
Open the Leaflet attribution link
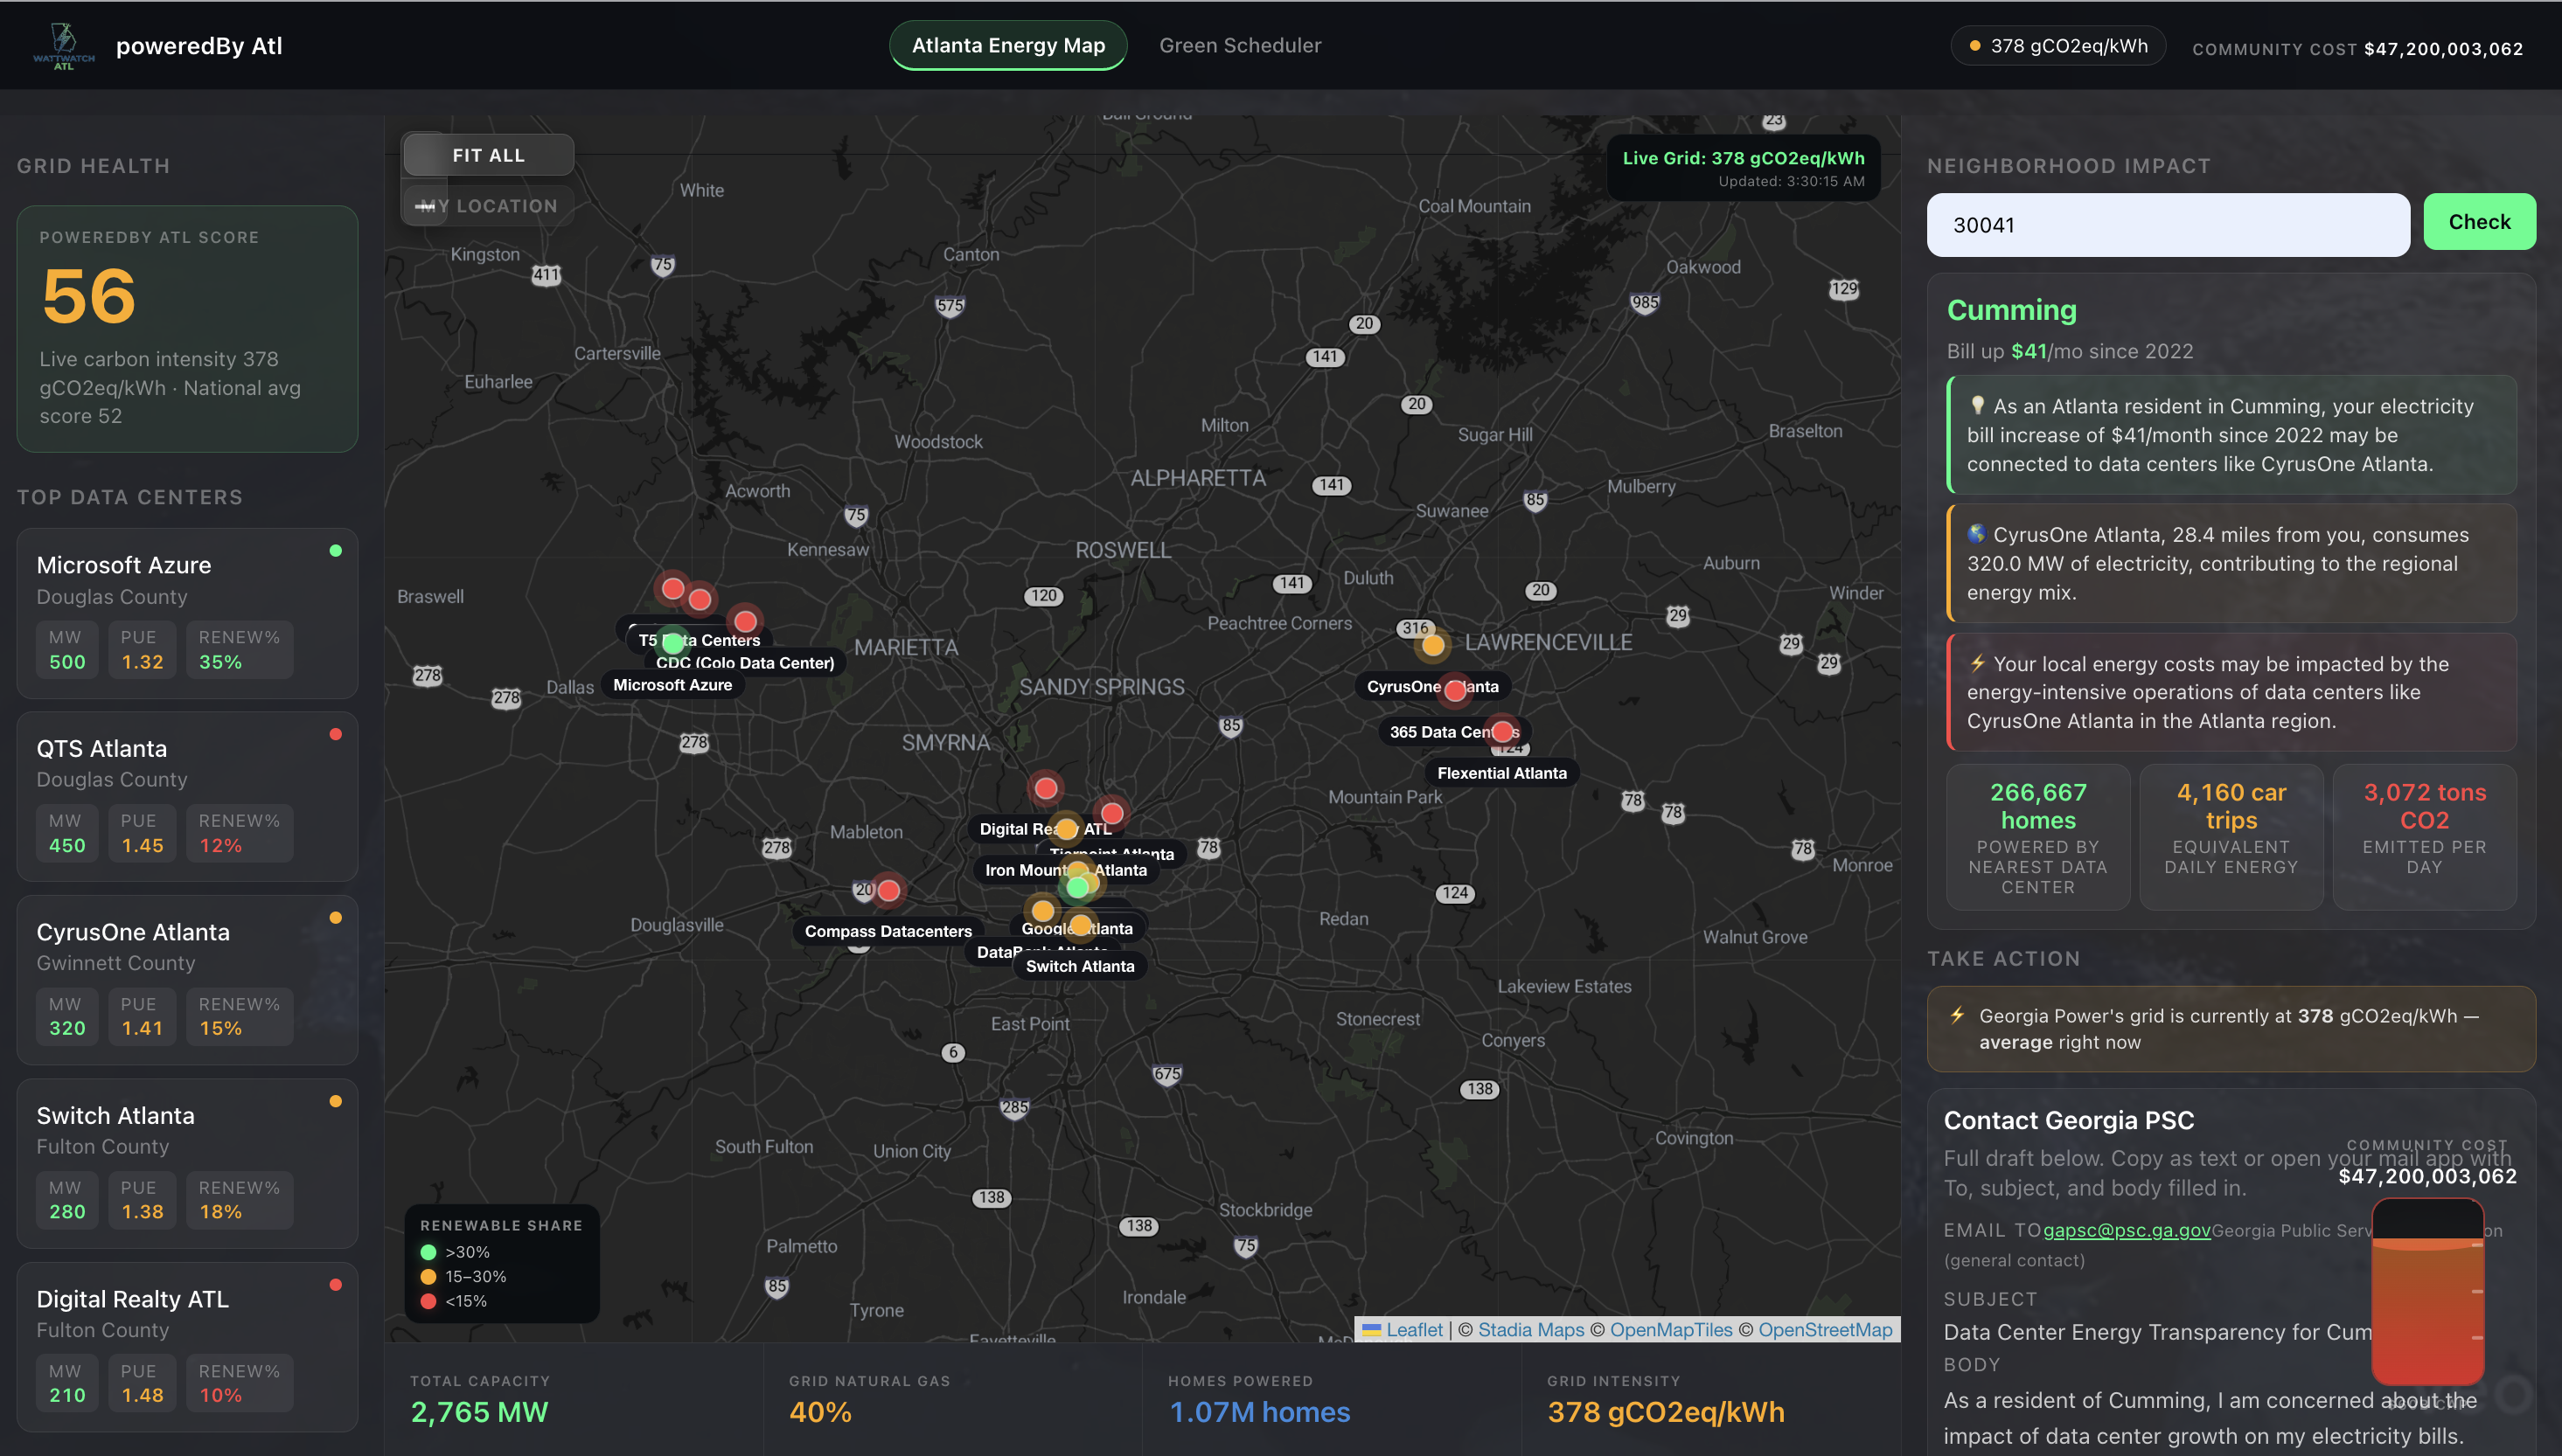(1414, 1329)
